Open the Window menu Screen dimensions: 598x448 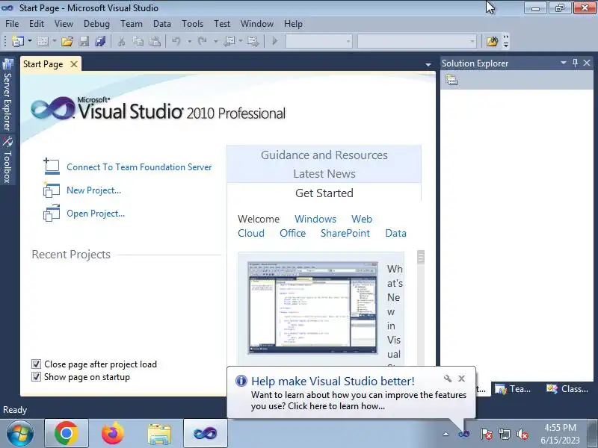tap(256, 24)
